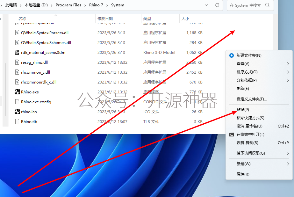Go to 此电脑 breadcrumb

tap(11, 5)
